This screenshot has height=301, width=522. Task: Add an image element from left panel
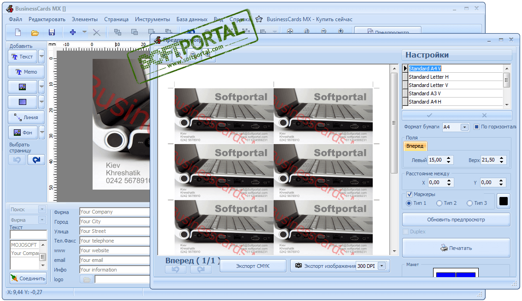22,87
